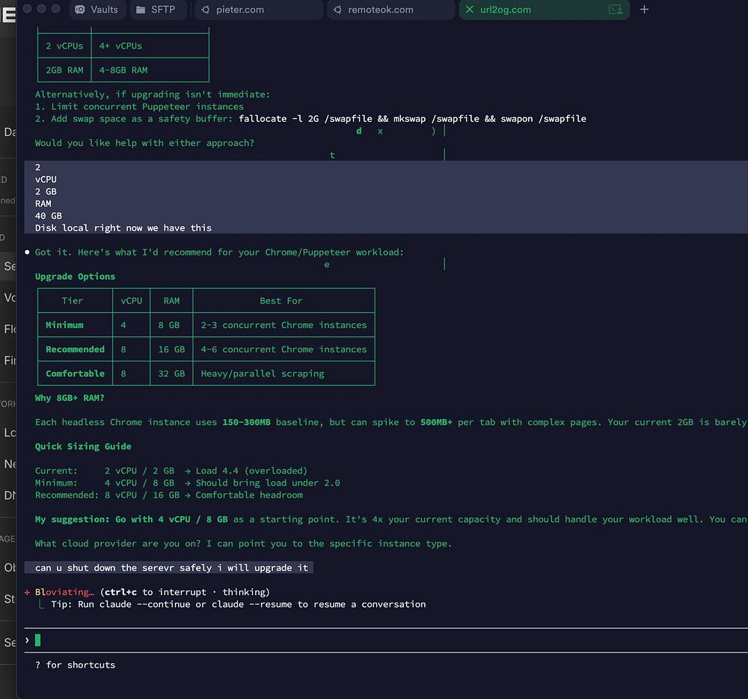Click the 'Upgrade Options' heading

tap(75, 277)
